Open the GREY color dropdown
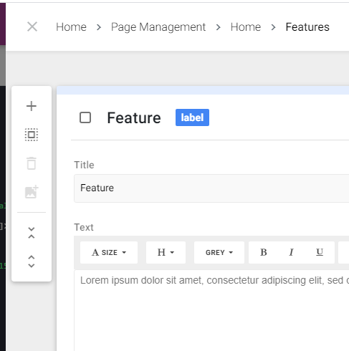 (x=219, y=252)
